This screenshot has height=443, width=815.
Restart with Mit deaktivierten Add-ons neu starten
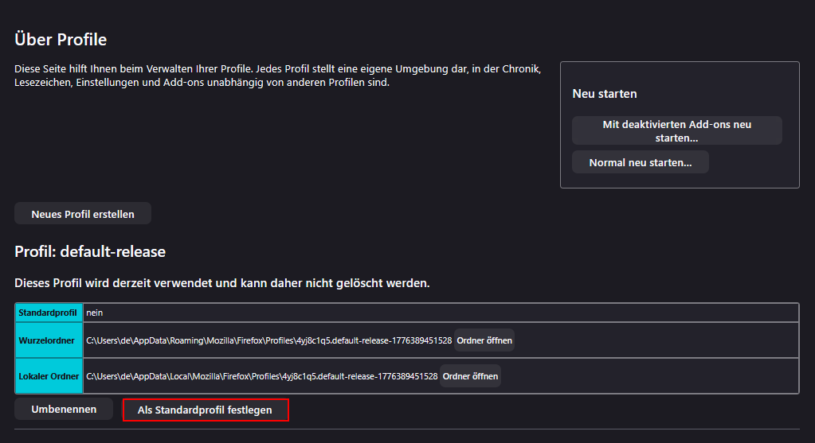(x=676, y=130)
